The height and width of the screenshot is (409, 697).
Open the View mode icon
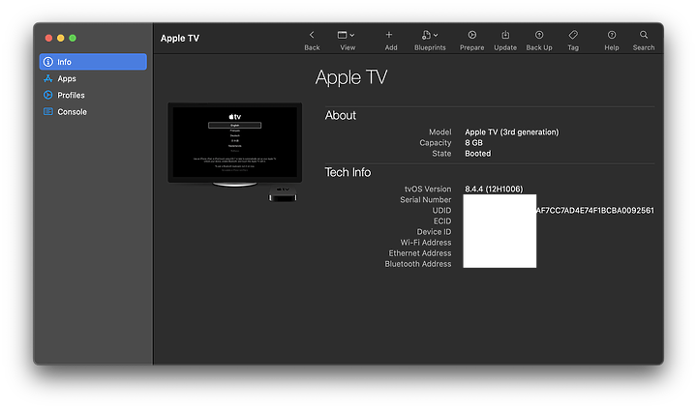pyautogui.click(x=342, y=35)
